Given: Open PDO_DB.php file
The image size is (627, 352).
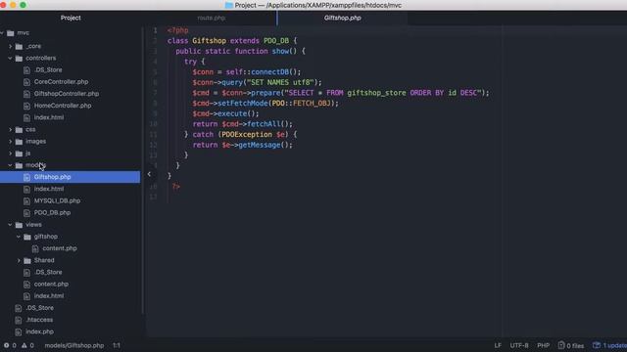Looking at the screenshot, I should (52, 213).
